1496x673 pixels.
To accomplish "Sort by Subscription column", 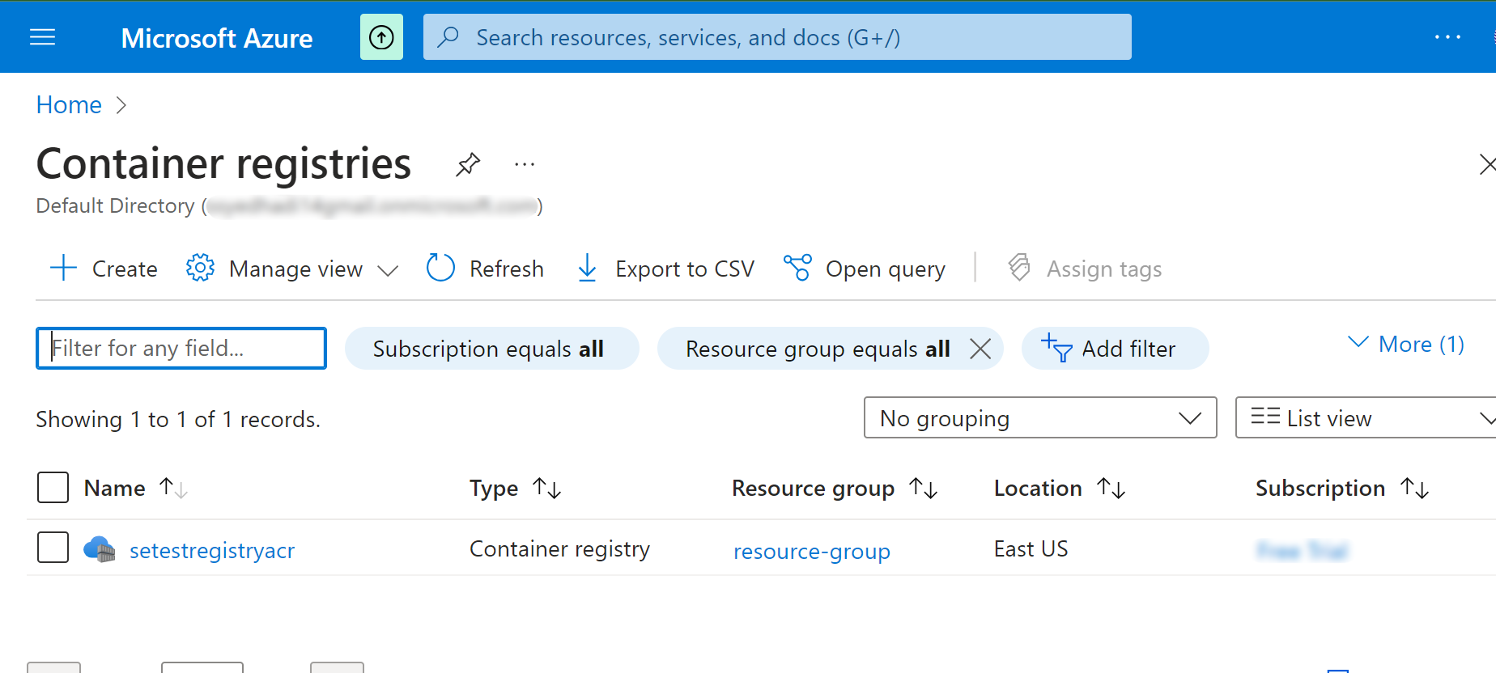I will coord(1342,488).
